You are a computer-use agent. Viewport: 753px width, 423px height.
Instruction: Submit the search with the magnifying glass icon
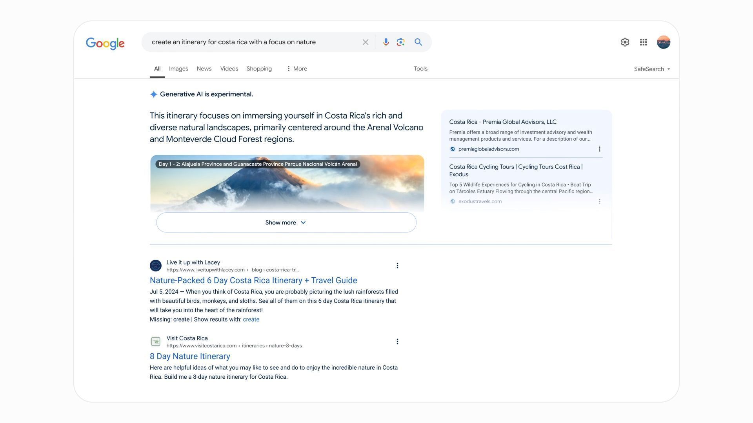pos(418,42)
